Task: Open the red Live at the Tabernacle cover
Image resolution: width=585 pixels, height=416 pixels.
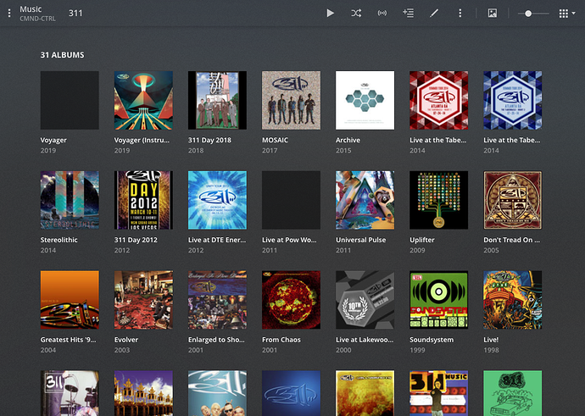Action: (439, 100)
